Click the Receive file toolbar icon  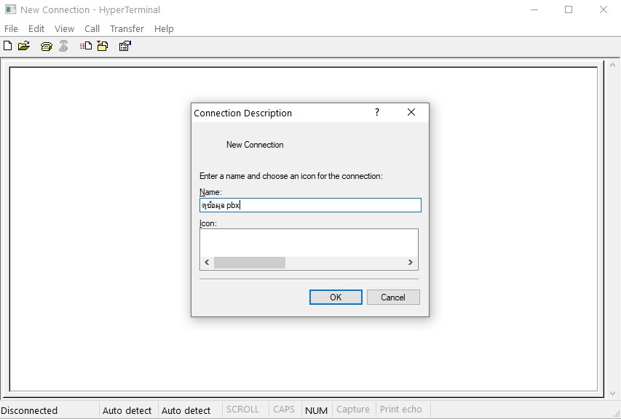pyautogui.click(x=102, y=45)
